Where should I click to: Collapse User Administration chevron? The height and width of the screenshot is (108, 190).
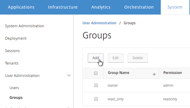(x=69, y=75)
